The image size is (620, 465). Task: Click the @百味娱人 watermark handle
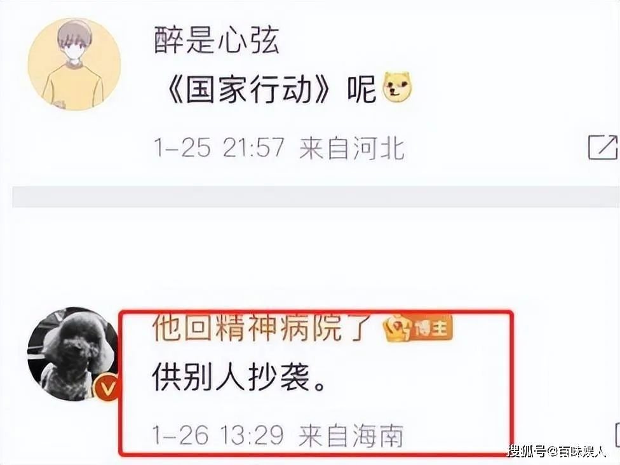coord(577,450)
